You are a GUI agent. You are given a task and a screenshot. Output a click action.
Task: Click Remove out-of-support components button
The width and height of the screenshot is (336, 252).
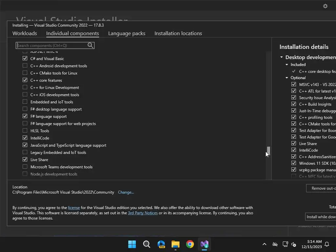pyautogui.click(x=321, y=188)
